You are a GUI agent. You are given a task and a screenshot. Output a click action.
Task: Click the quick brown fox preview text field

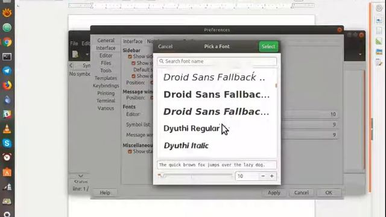coord(217,165)
